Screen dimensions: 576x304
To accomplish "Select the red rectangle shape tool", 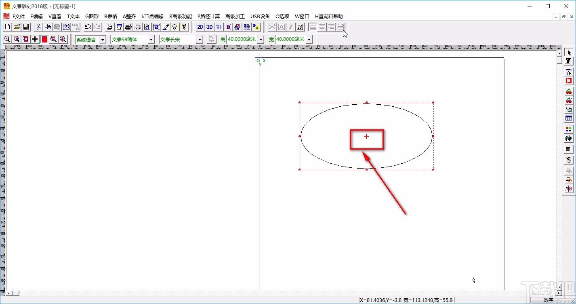I will [569, 81].
